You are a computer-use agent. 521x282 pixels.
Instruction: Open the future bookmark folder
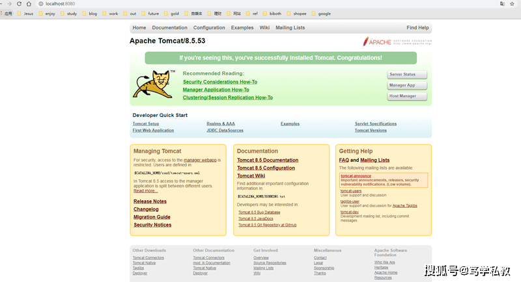tap(150, 14)
